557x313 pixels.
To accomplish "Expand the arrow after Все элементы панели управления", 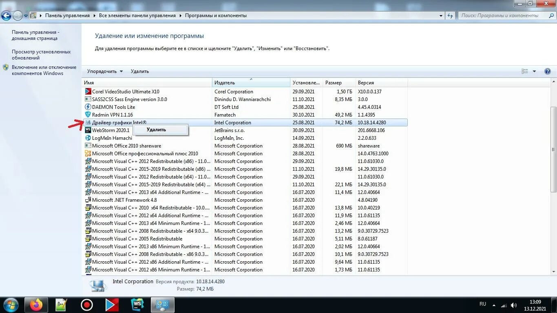I will point(180,15).
